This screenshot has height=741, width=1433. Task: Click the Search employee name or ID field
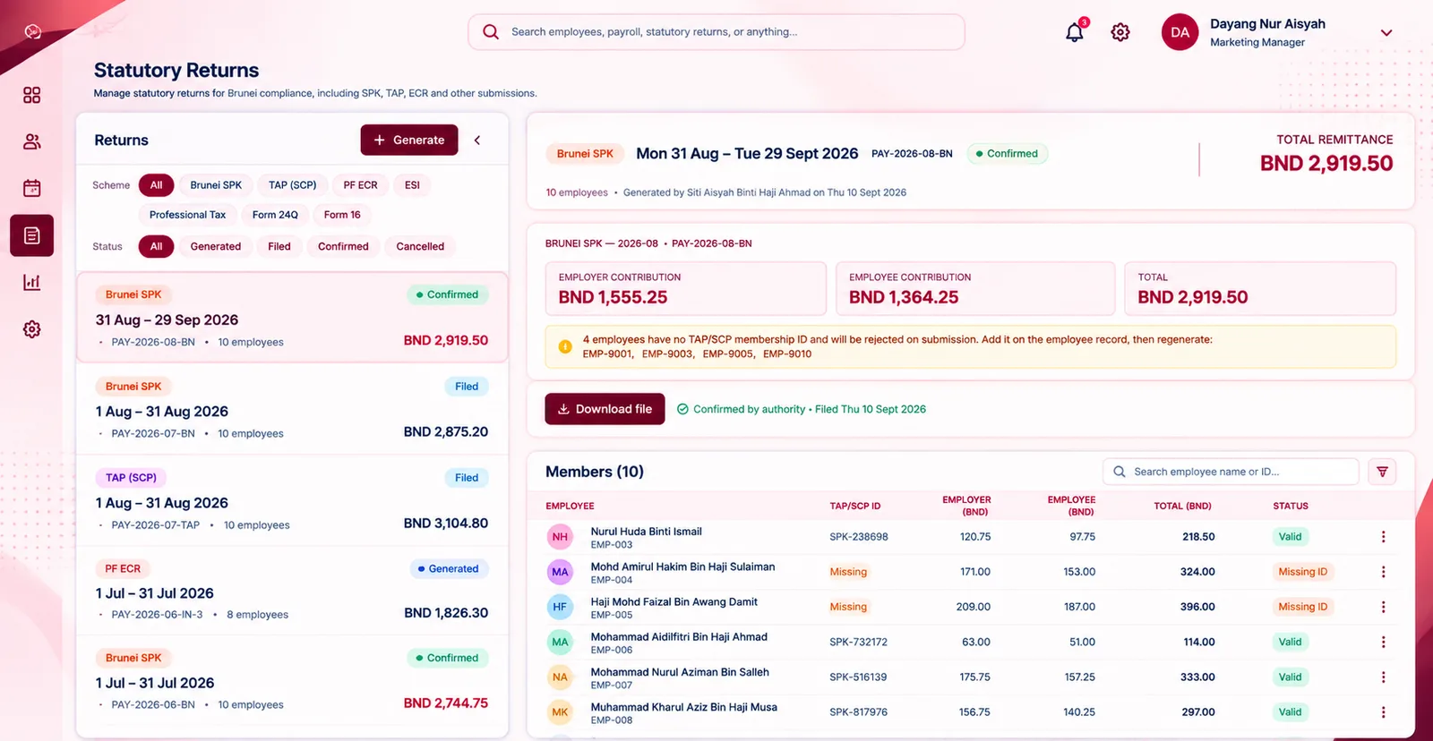click(x=1231, y=472)
